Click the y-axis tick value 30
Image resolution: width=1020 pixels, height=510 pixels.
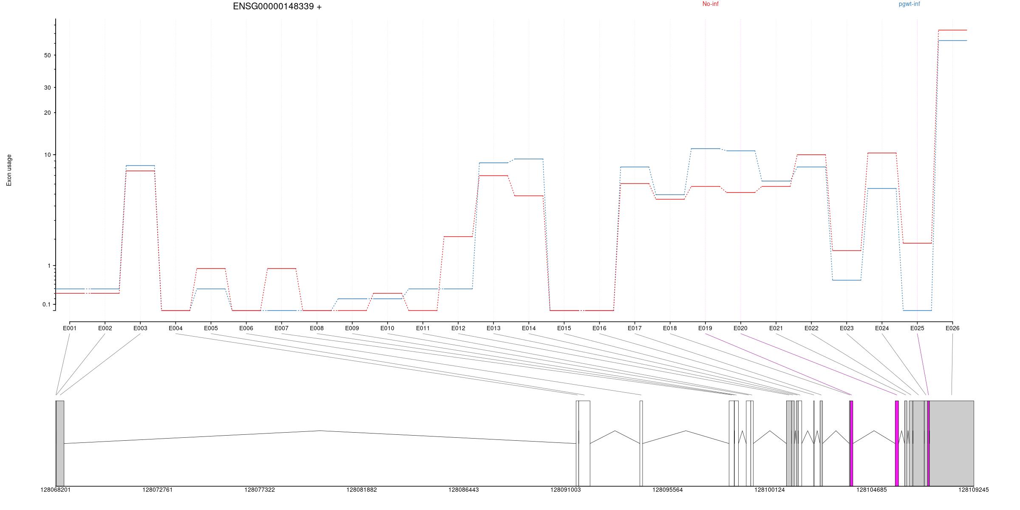tap(47, 88)
